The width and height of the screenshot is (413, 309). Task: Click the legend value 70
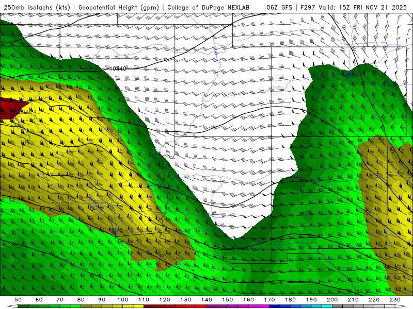click(x=60, y=300)
